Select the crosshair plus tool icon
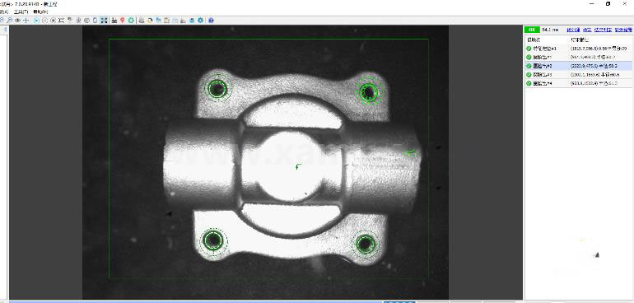Image resolution: width=634 pixels, height=303 pixels. (26, 21)
